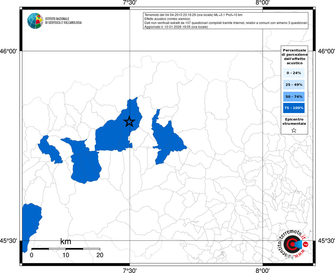
Task: Click the small star in the legend
Action: pyautogui.click(x=294, y=130)
